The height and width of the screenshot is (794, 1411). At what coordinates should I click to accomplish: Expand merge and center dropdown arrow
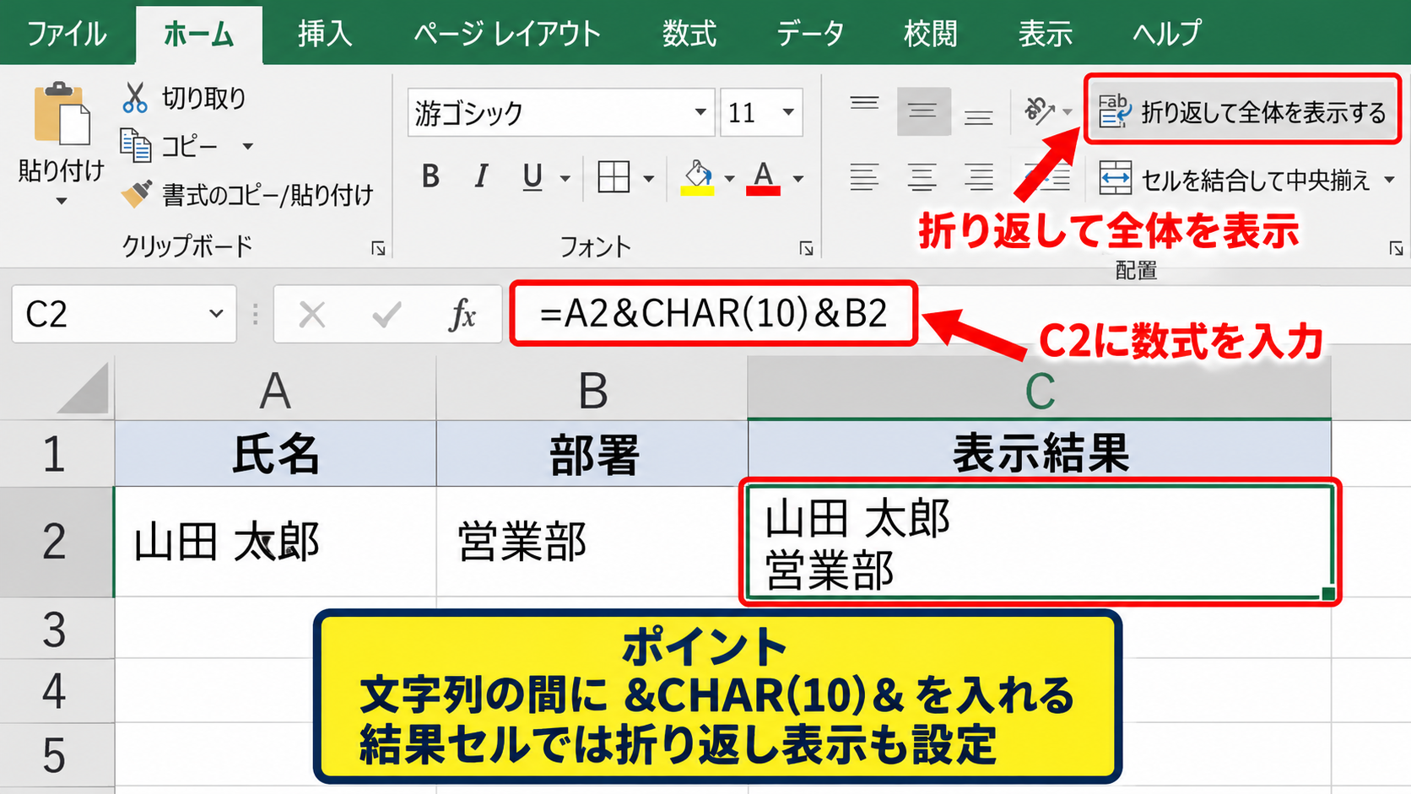tap(1389, 180)
